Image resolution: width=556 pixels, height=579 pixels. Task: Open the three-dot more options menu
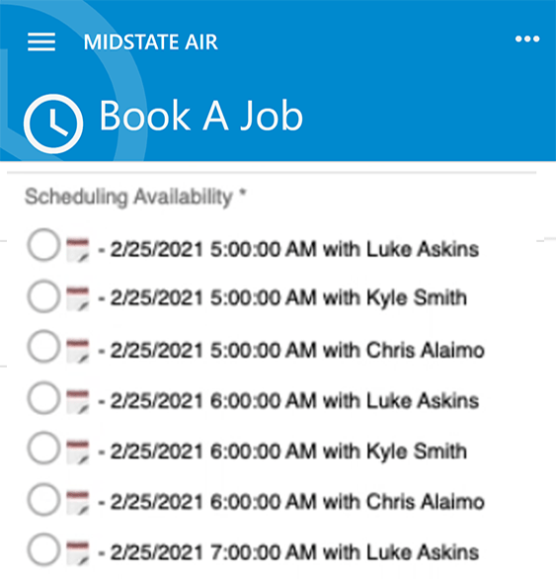[527, 39]
